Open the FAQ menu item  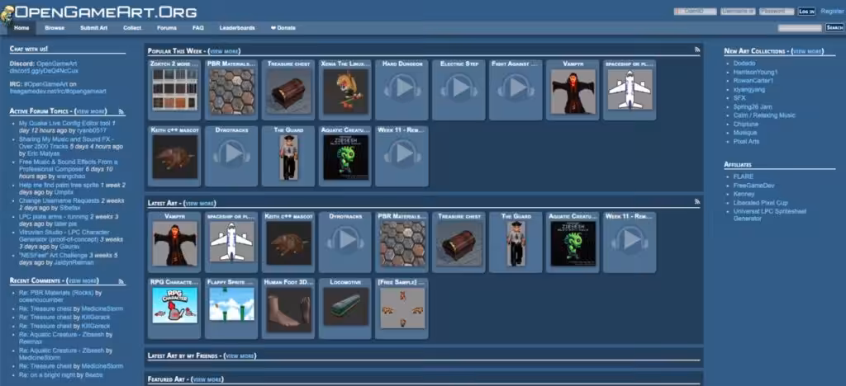point(198,28)
